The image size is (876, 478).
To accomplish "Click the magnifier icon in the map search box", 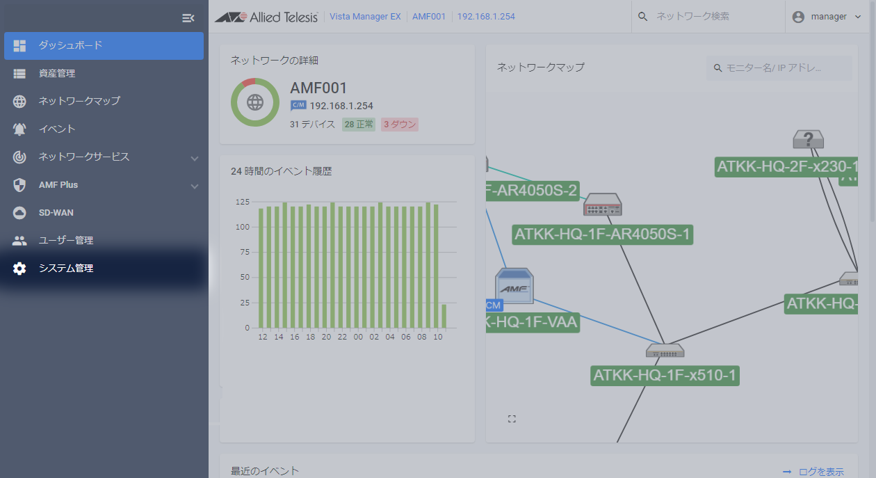I will tap(717, 68).
